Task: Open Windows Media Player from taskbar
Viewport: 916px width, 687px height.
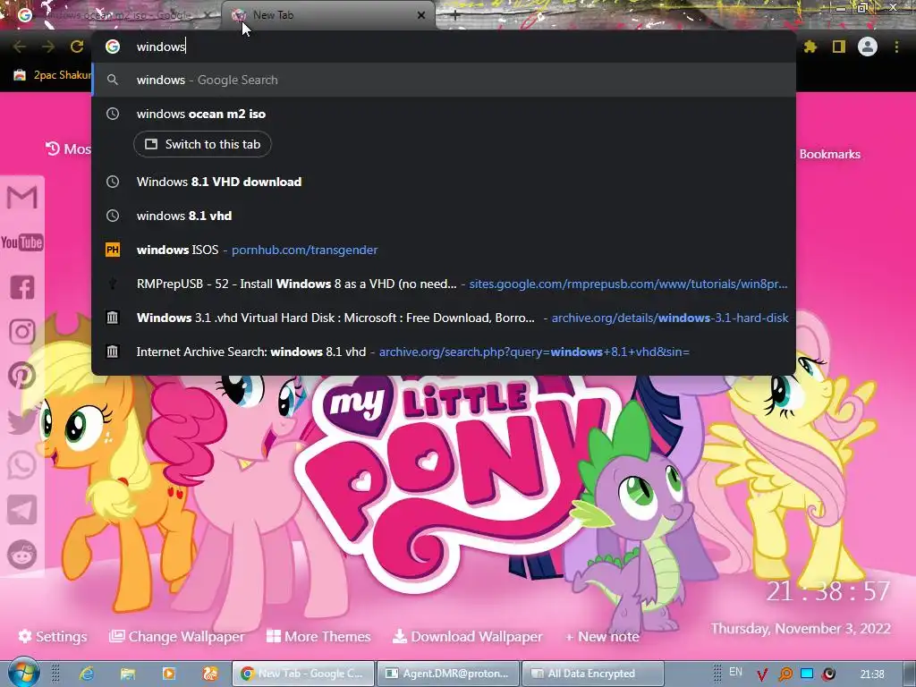Action: [169, 674]
